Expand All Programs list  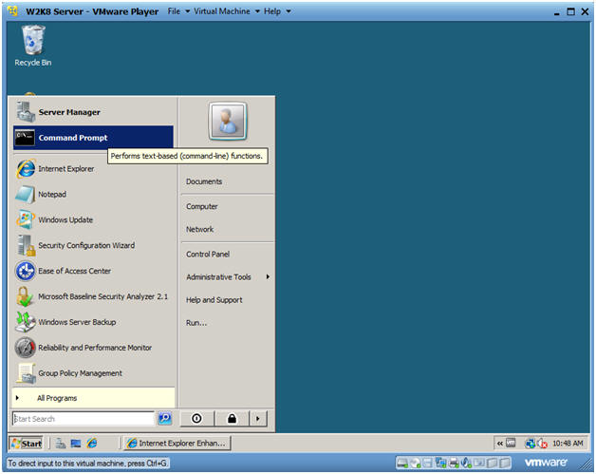94,398
